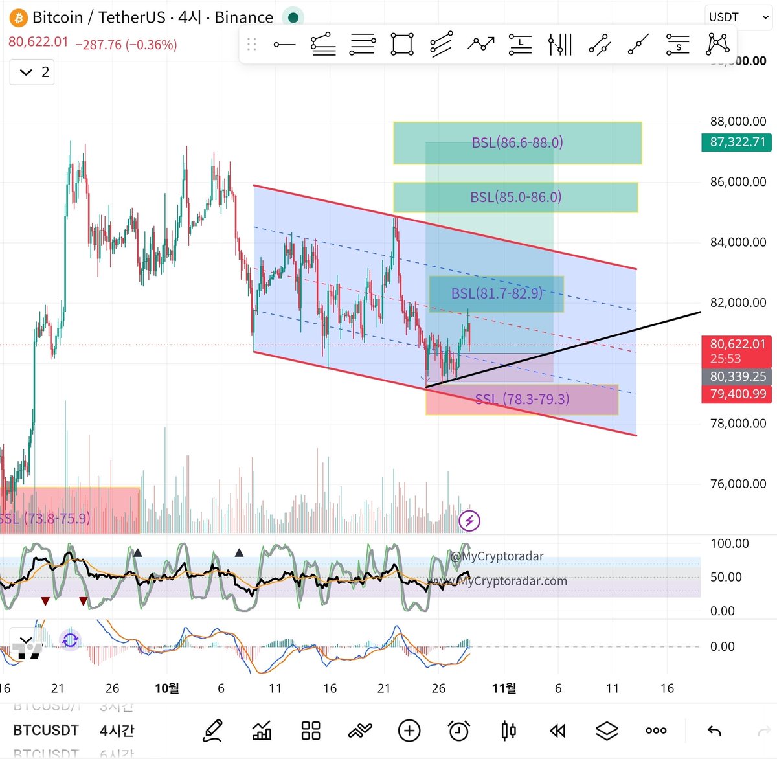Select the BSL(81.7-82.9) zone box

point(497,293)
